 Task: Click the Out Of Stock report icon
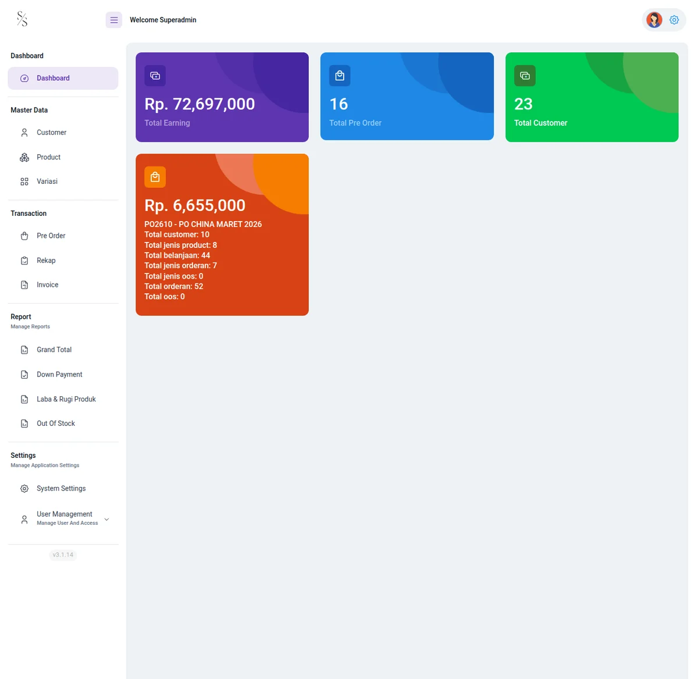pos(24,424)
